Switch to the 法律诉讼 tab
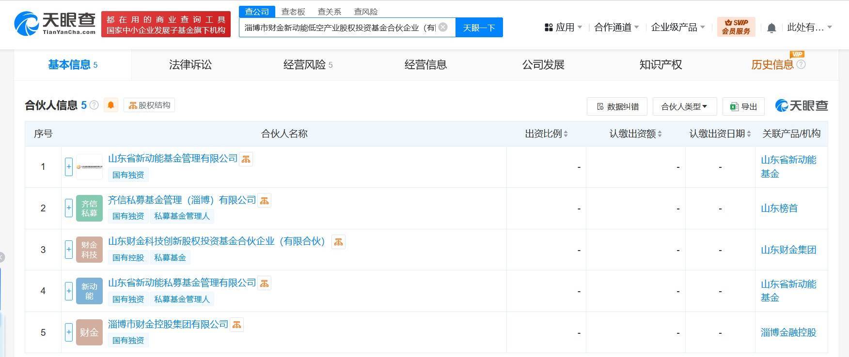Viewport: 849px width, 357px height. (190, 65)
